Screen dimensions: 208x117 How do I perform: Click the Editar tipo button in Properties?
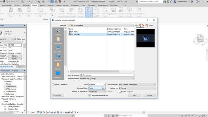[19, 39]
